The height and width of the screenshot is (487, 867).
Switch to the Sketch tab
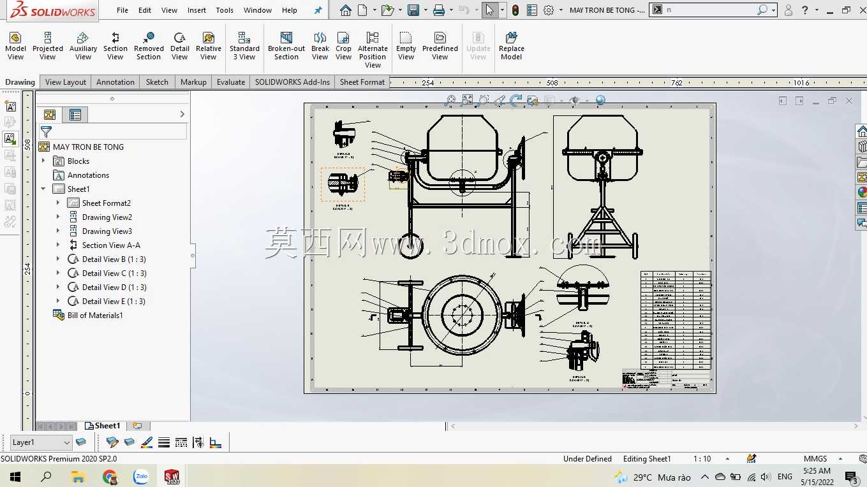click(157, 82)
